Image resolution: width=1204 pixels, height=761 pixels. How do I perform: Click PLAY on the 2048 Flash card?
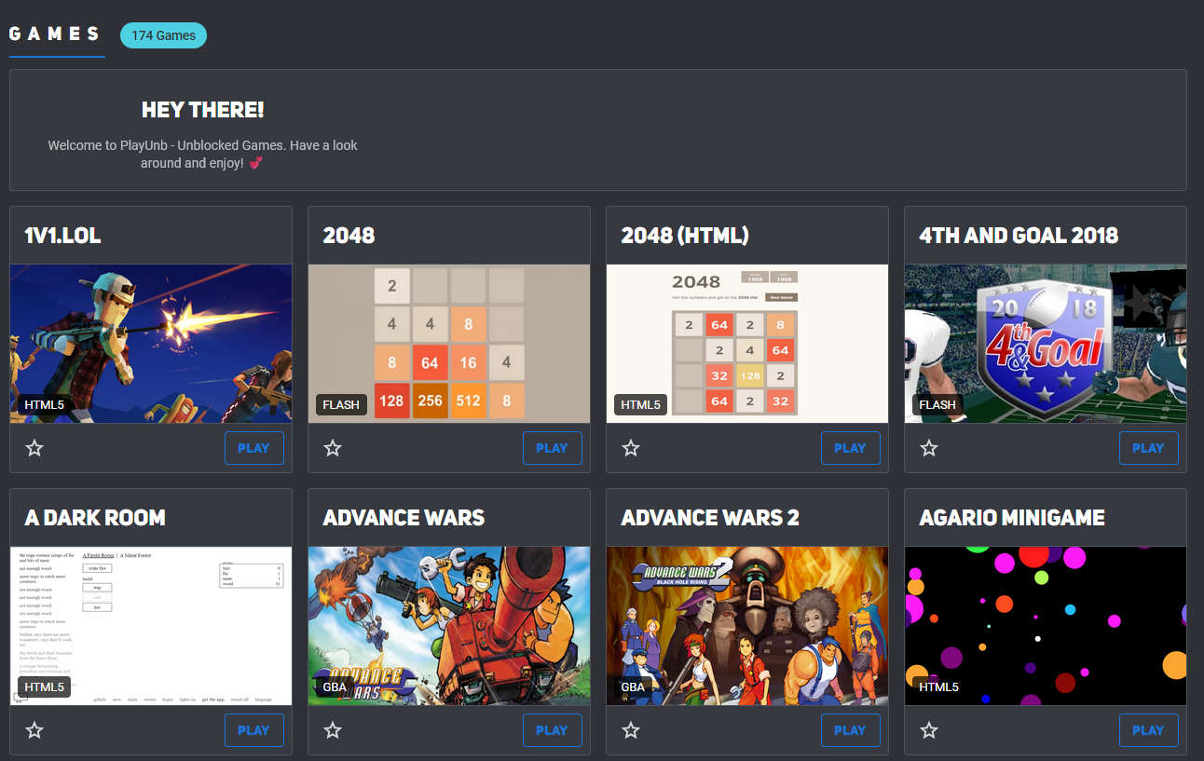click(x=552, y=448)
